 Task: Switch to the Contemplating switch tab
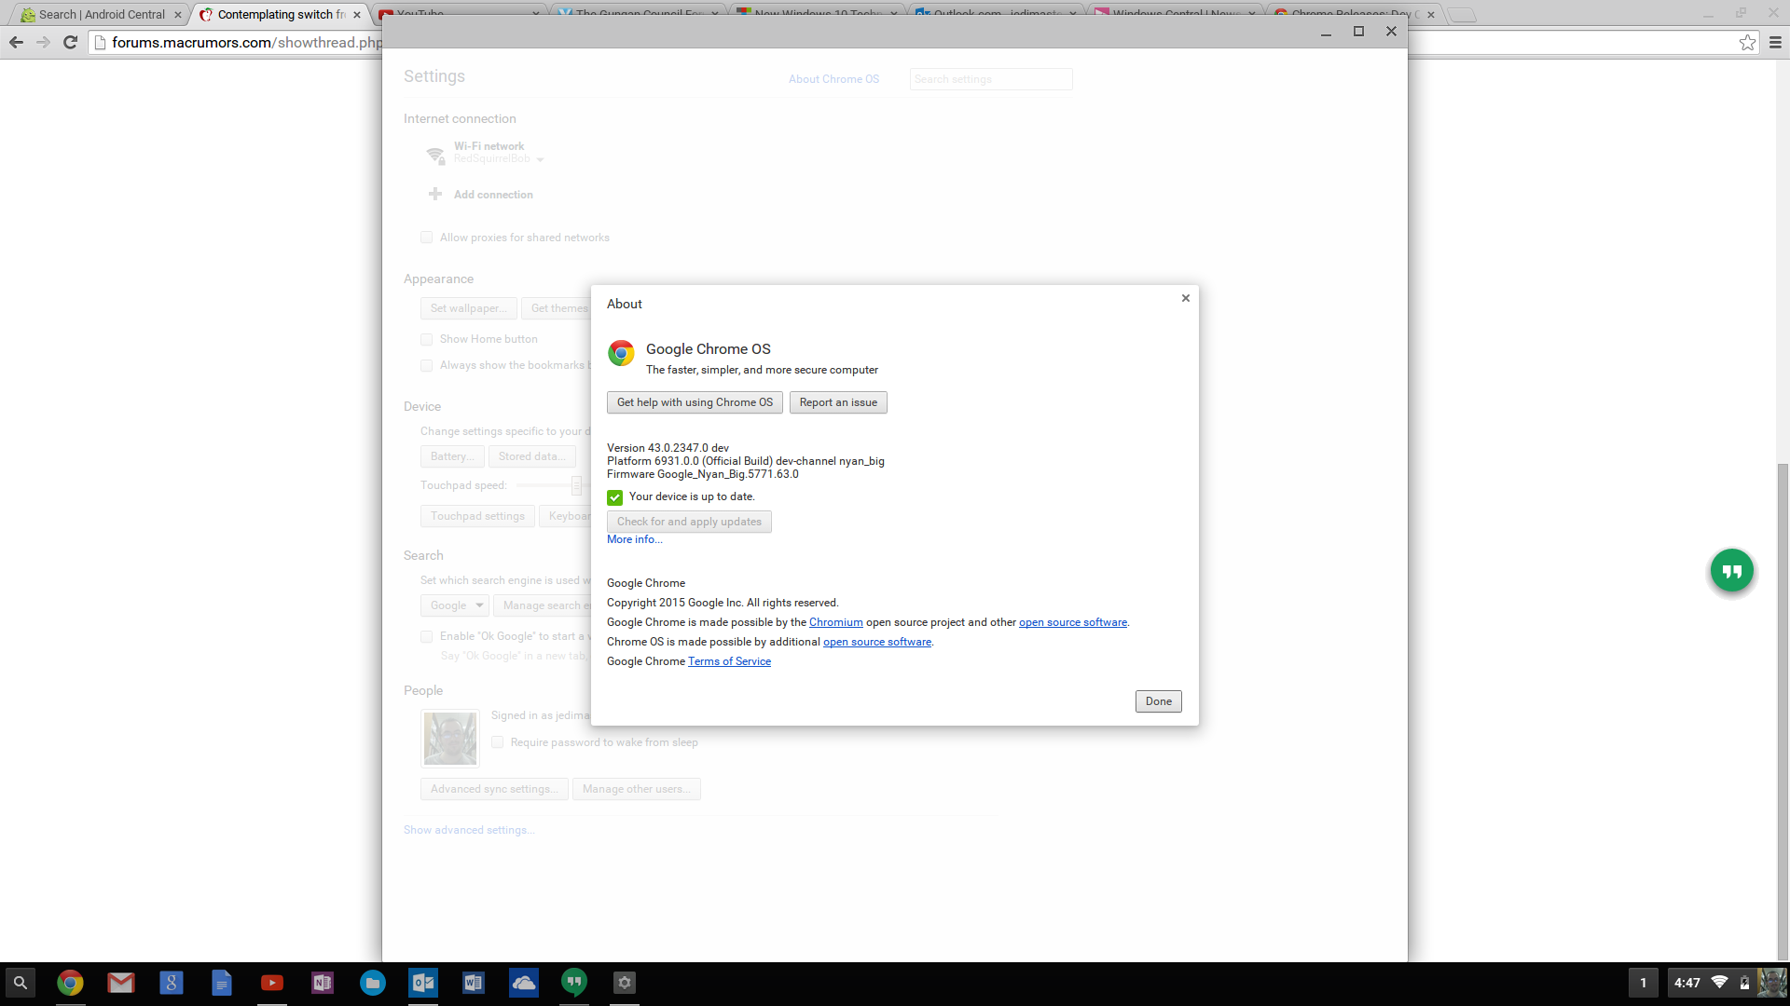[x=280, y=15]
